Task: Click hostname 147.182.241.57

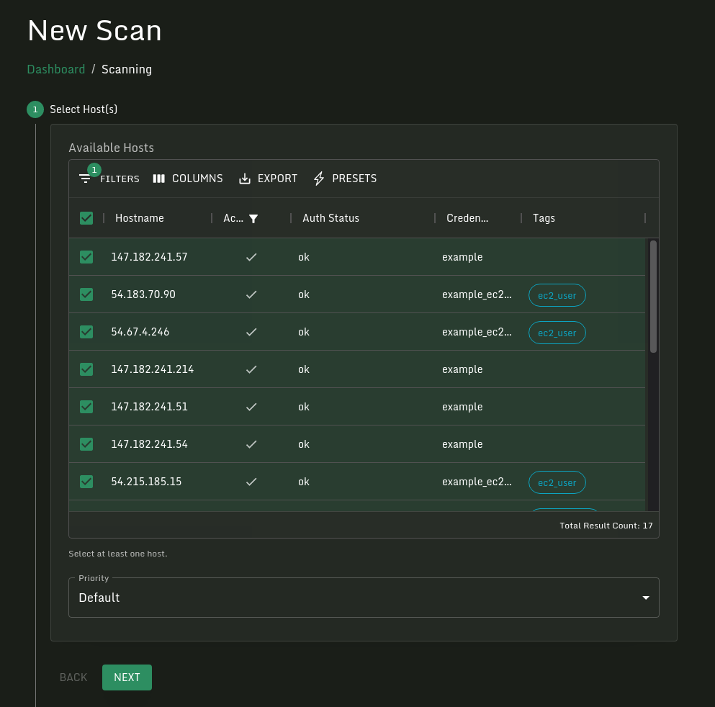Action: pos(149,257)
